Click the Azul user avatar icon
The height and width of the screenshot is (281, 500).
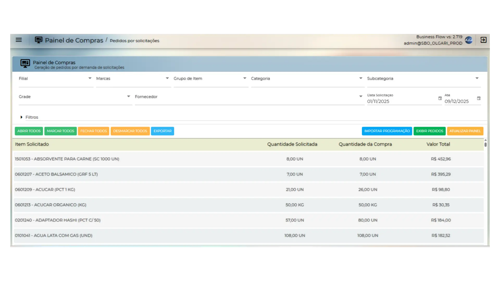click(469, 40)
